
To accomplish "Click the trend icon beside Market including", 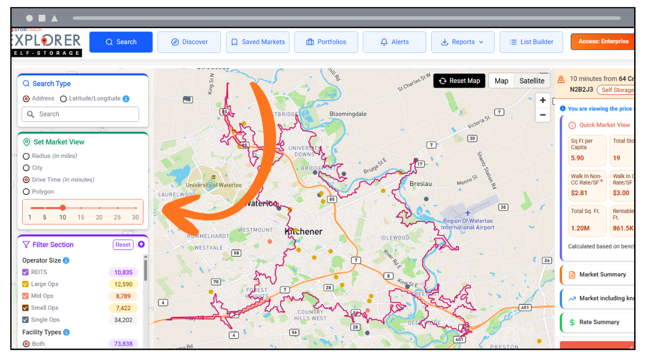I will tap(572, 298).
